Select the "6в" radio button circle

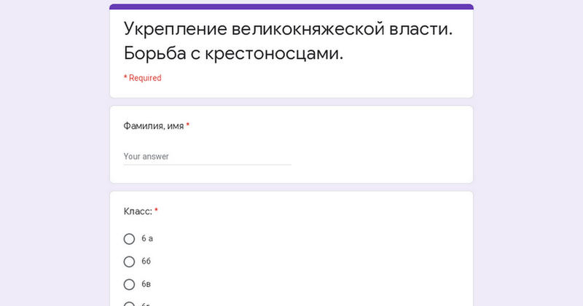(x=130, y=284)
